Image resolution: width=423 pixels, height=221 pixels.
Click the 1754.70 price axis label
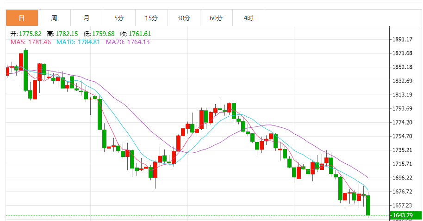402,136
